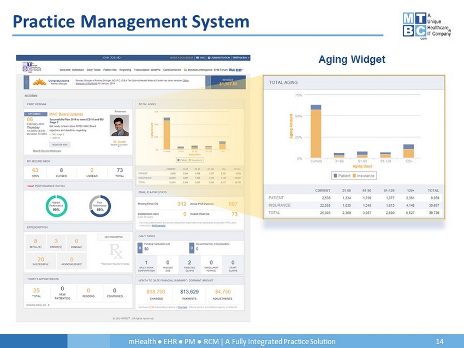Open the Business Intelligence menu item
Viewport: 464px width, 348px height.
tap(198, 70)
